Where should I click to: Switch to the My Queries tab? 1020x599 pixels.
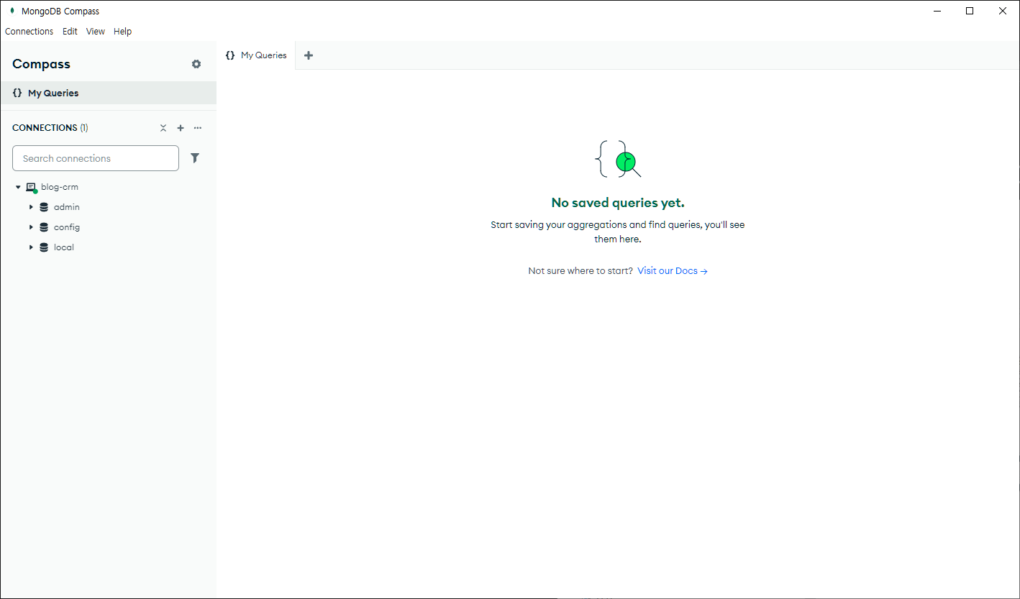[x=256, y=55]
